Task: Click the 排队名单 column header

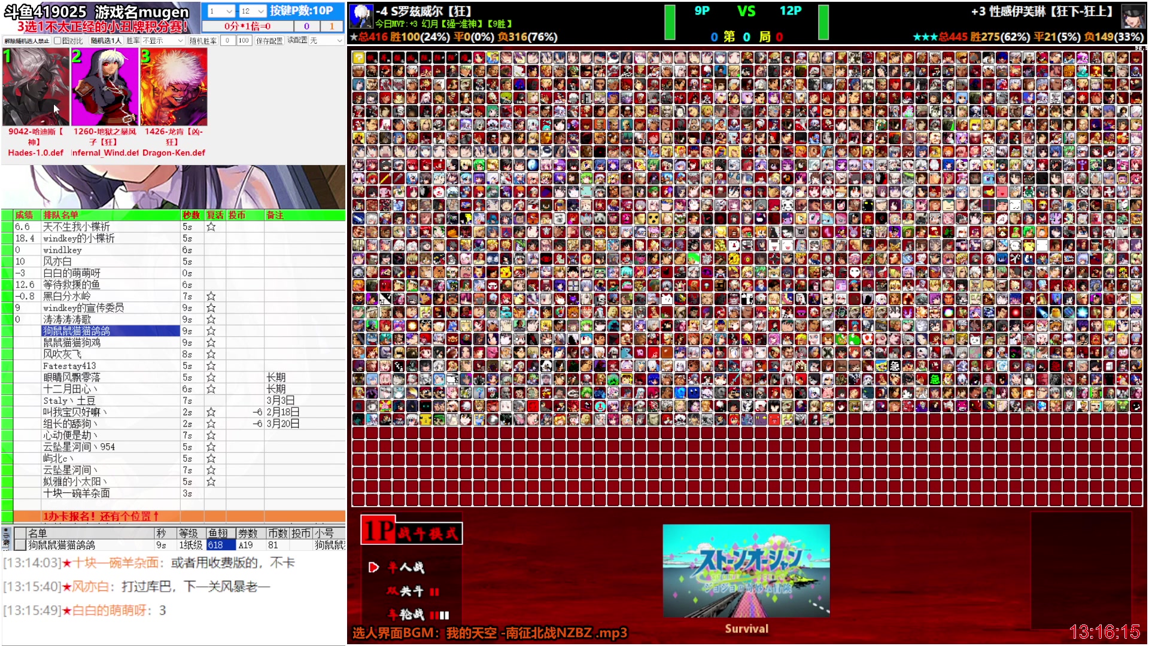Action: 111,215
